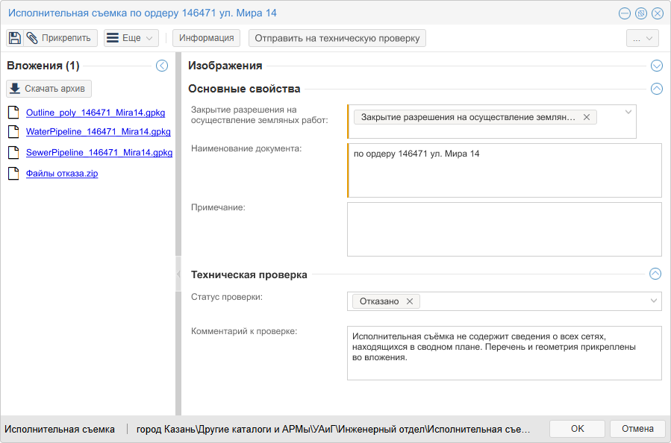Open the Статус проверки dropdown

(x=654, y=301)
